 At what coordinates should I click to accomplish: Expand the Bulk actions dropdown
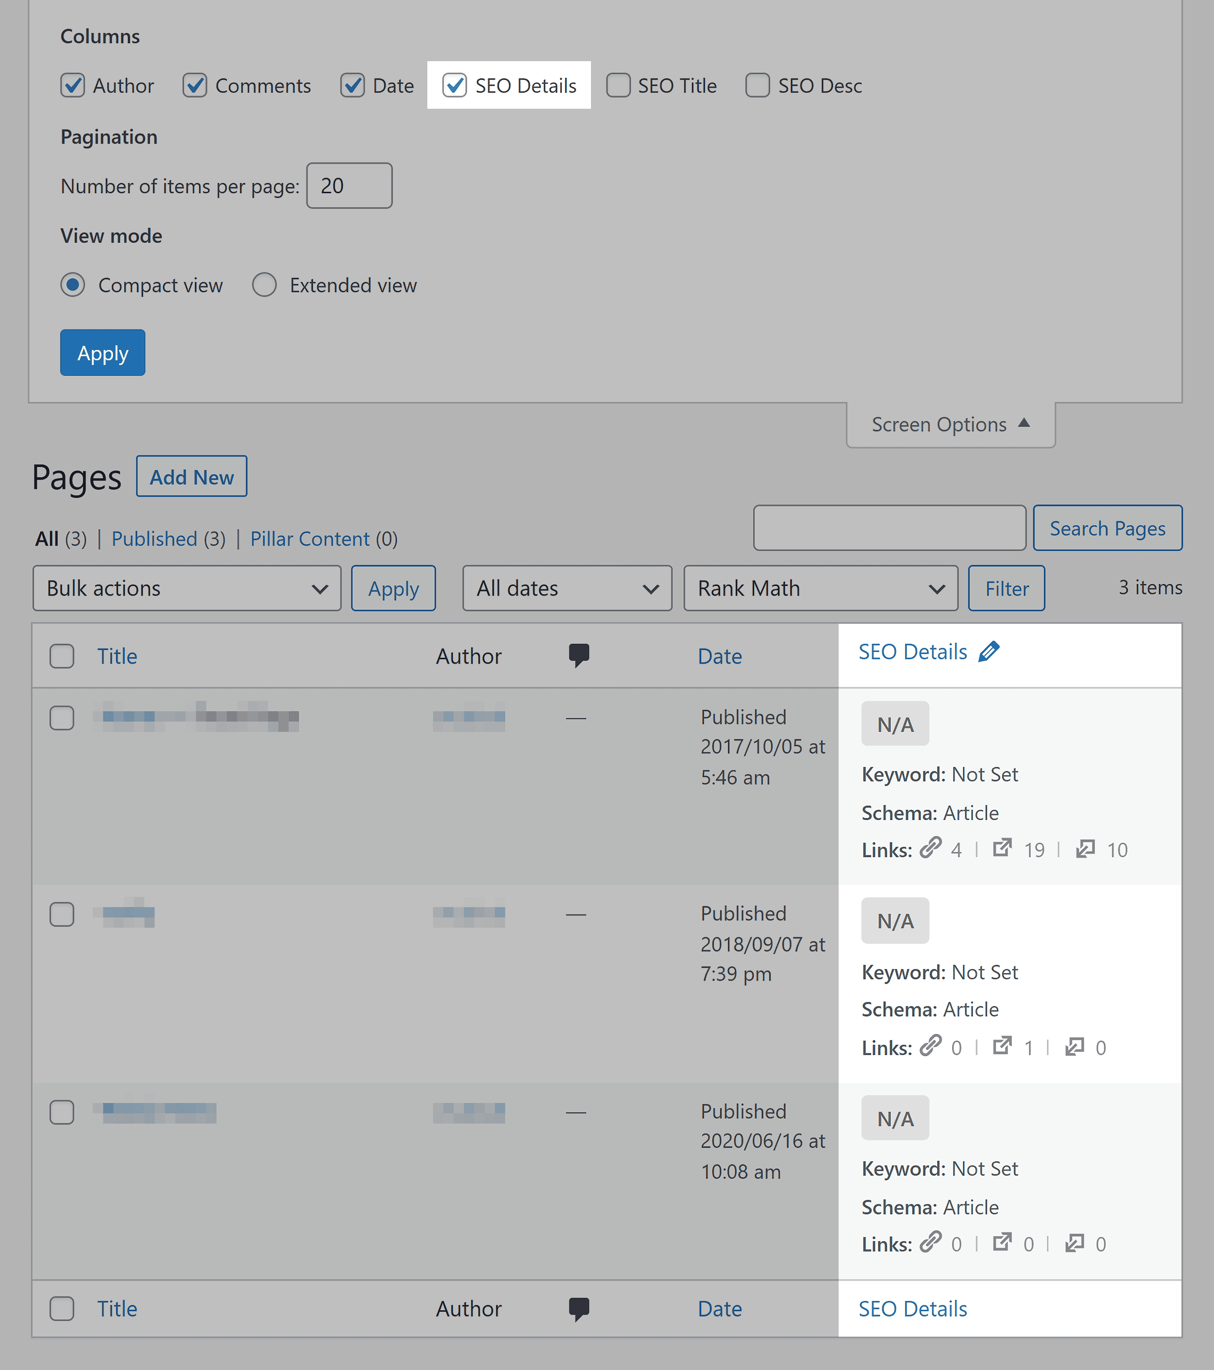[186, 588]
